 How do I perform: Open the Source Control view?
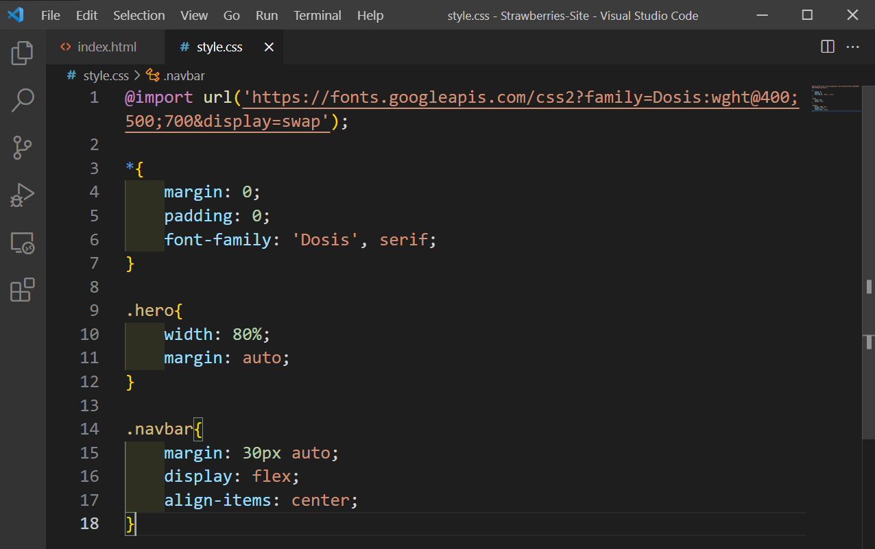click(23, 147)
